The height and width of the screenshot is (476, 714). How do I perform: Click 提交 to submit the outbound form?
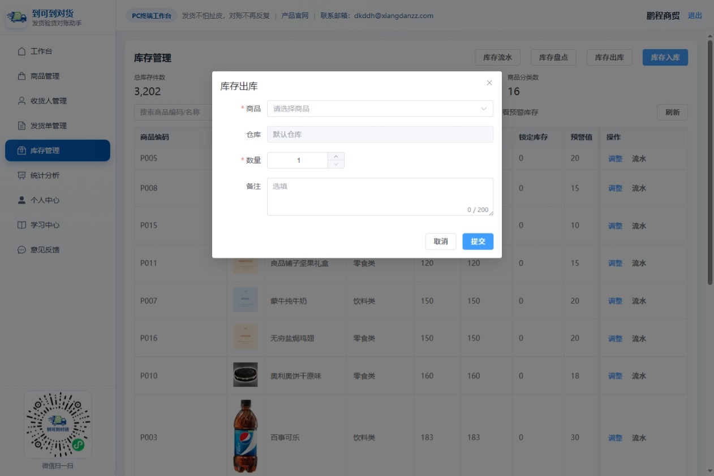pyautogui.click(x=478, y=241)
